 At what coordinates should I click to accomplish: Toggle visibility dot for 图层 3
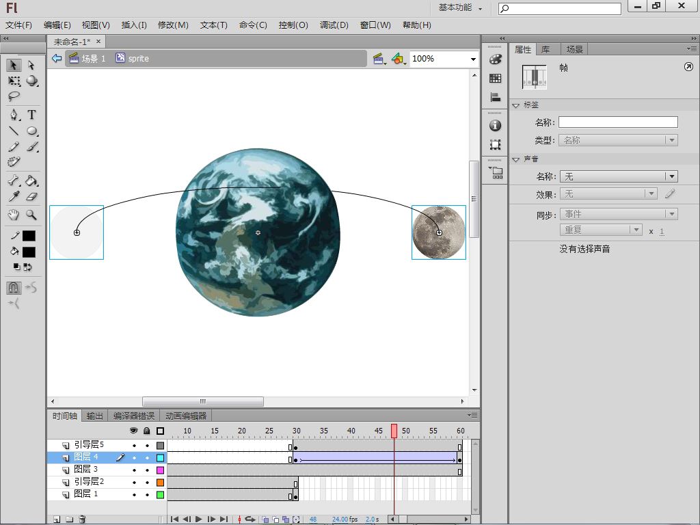[134, 470]
